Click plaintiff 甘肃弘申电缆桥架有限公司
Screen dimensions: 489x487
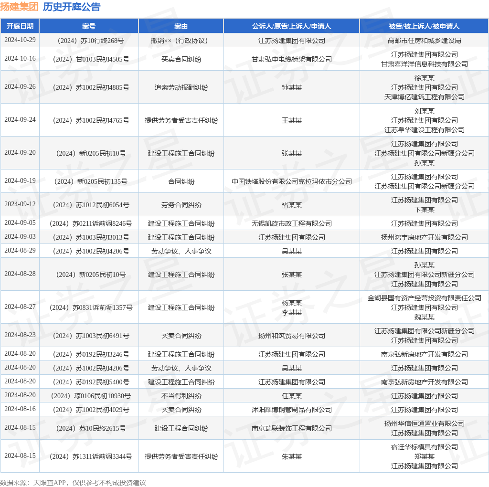pyautogui.click(x=292, y=59)
